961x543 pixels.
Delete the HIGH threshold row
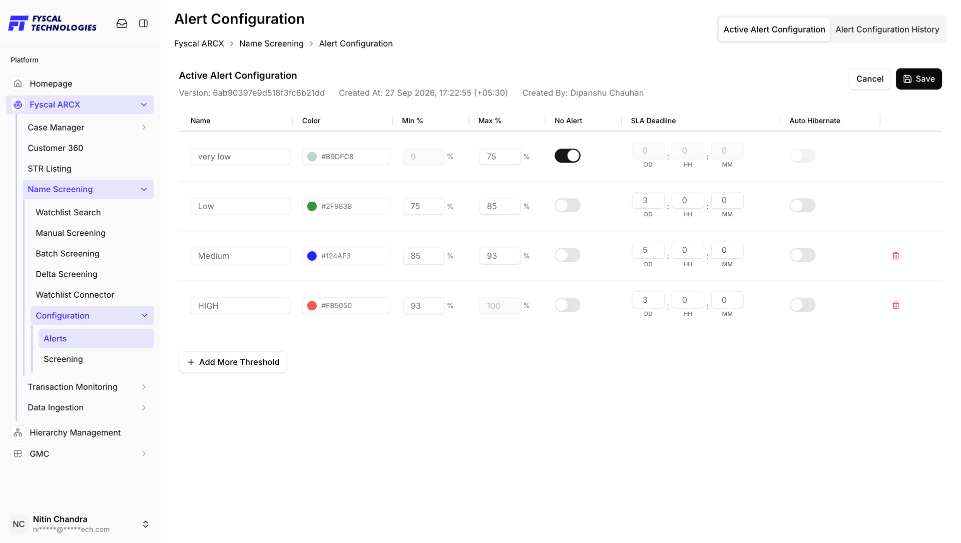pyautogui.click(x=895, y=305)
